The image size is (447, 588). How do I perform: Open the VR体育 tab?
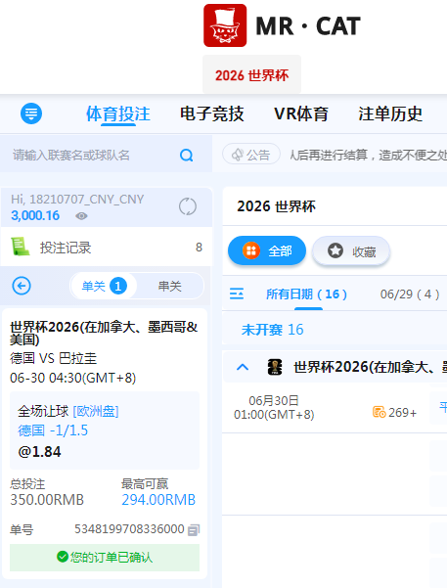pyautogui.click(x=301, y=114)
